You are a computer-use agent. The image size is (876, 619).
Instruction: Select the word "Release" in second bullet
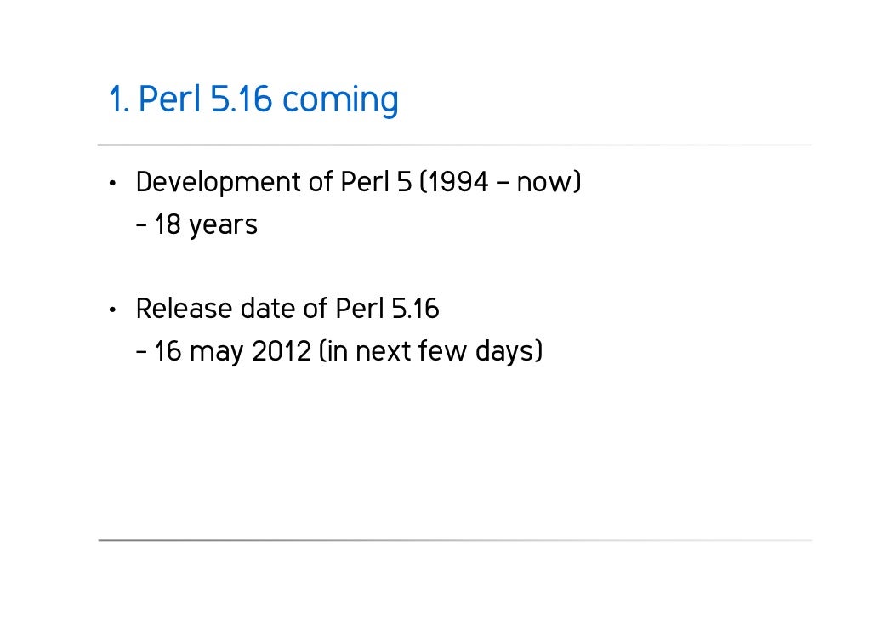click(184, 309)
